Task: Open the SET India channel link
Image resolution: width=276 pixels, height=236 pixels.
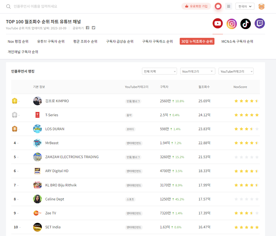Action: pos(53,227)
